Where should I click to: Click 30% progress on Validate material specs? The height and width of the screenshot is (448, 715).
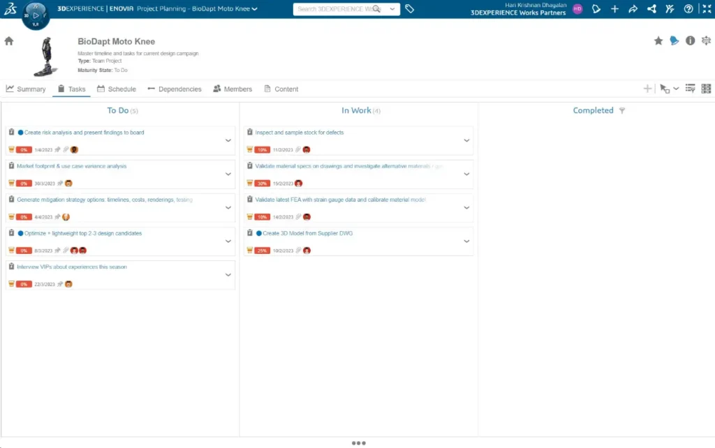[x=262, y=184]
